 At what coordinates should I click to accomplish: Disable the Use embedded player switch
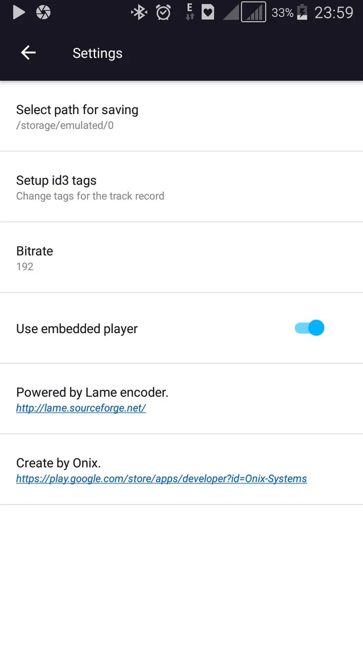[309, 328]
